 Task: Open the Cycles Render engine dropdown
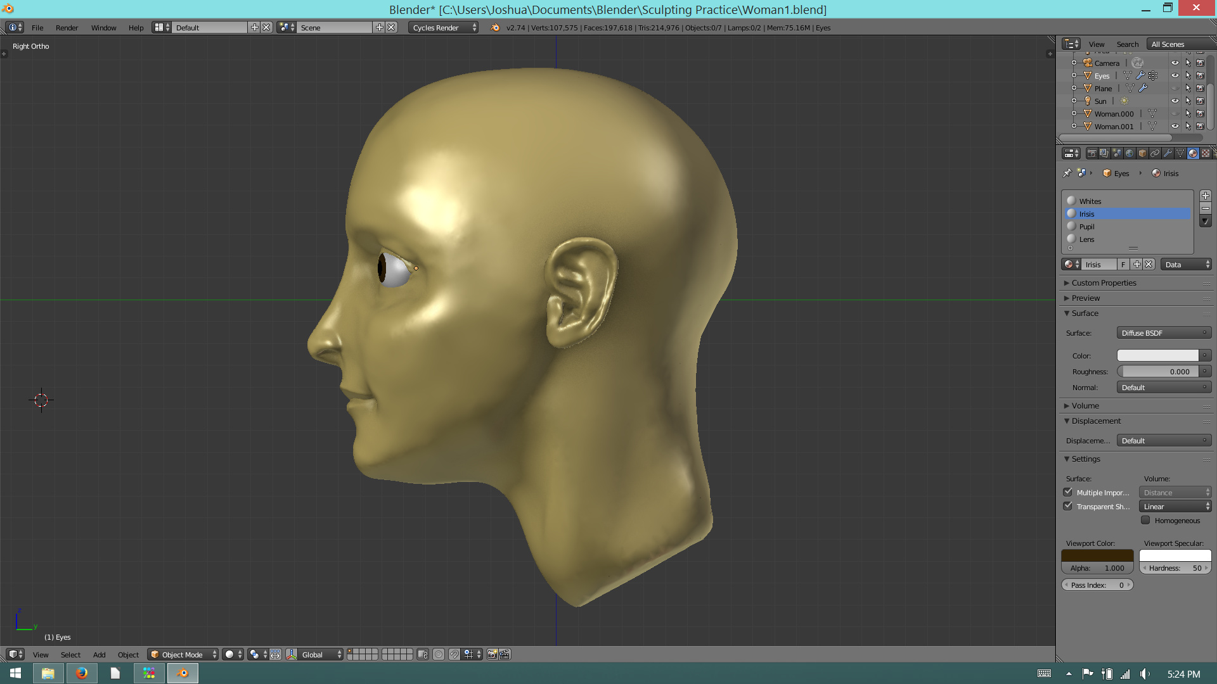coord(444,27)
